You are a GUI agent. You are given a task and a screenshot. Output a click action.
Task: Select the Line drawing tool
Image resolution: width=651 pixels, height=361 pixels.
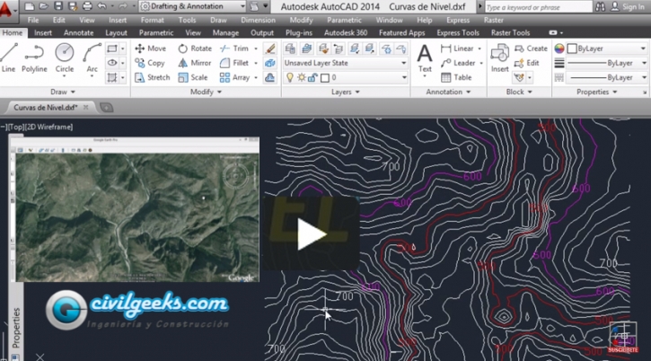pyautogui.click(x=9, y=58)
